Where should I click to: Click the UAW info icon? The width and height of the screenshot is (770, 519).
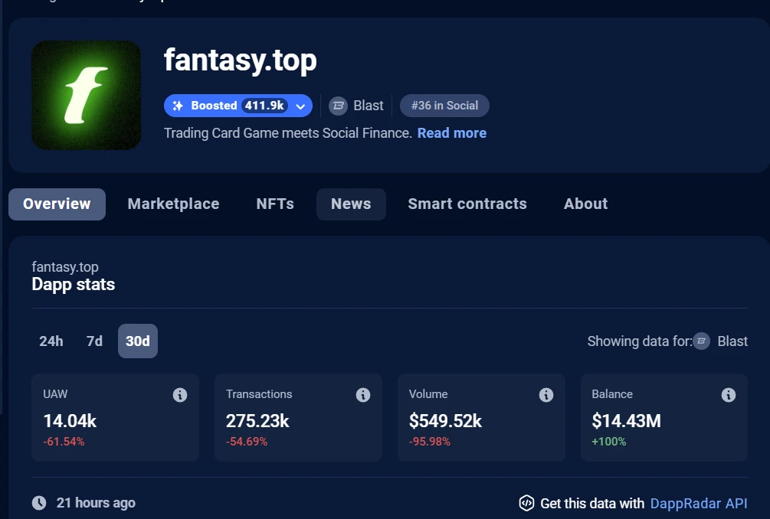[x=180, y=395]
